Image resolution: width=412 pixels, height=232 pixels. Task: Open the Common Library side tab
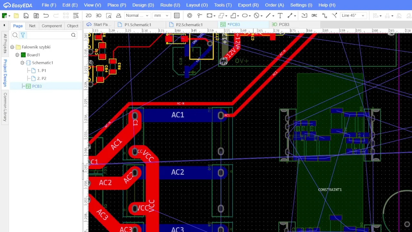pyautogui.click(x=5, y=107)
